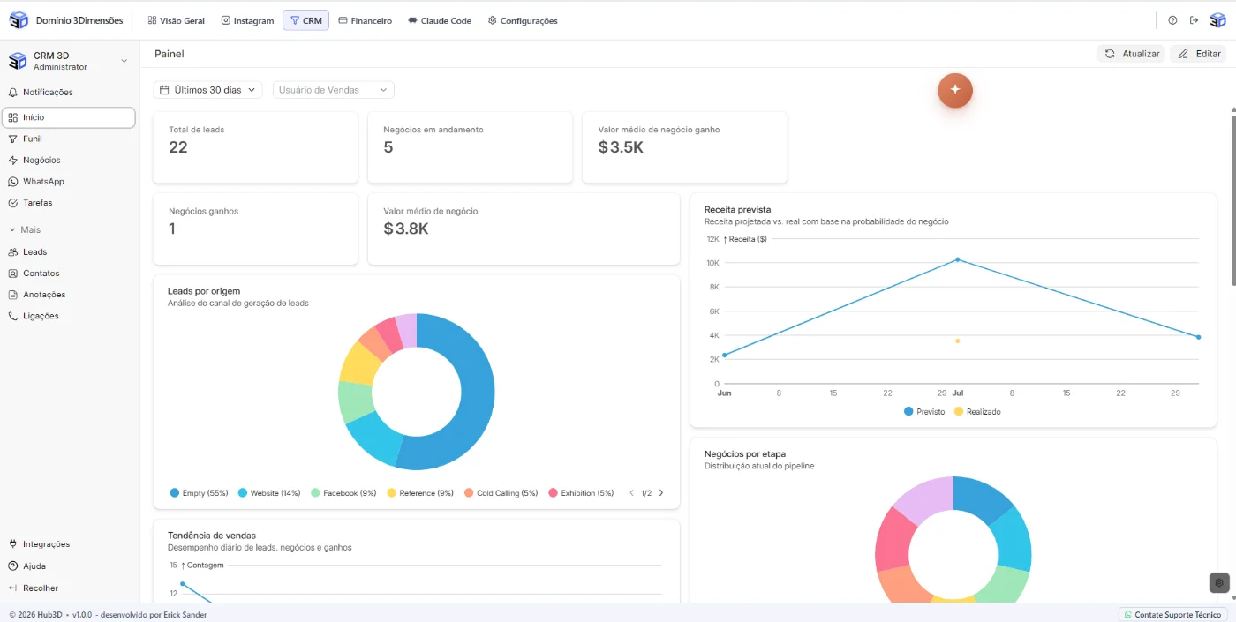Collapse the Mais section in sidebar
Image resolution: width=1236 pixels, height=622 pixels.
tap(25, 230)
